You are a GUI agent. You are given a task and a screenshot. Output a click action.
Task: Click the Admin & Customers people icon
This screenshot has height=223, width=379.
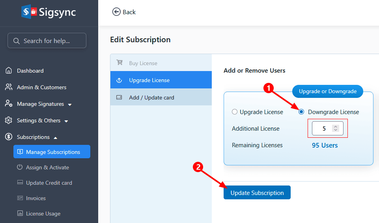pos(9,87)
